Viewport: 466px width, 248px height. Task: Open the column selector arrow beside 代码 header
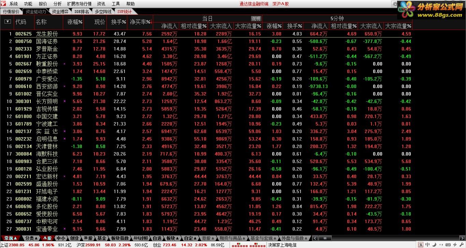(8, 22)
